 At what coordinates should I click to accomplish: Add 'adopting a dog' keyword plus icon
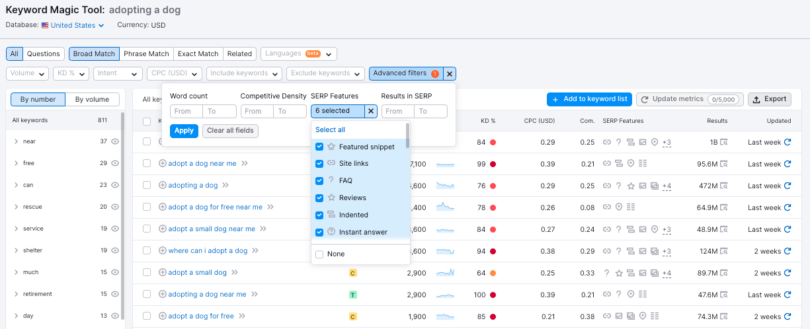[x=163, y=186]
